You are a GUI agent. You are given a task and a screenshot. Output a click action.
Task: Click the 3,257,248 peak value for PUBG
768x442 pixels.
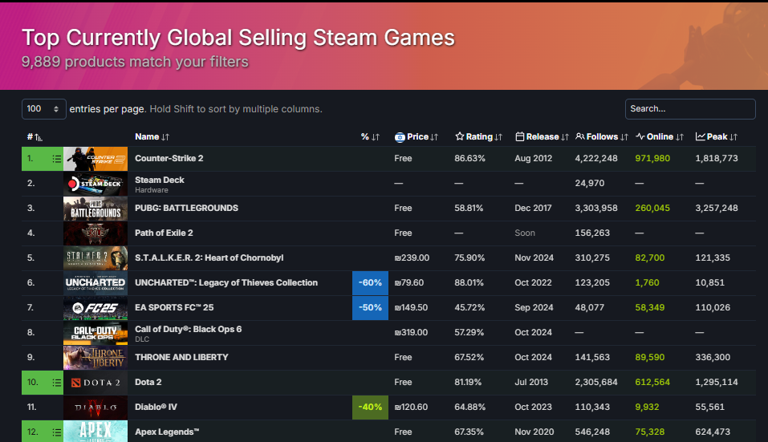coord(717,208)
